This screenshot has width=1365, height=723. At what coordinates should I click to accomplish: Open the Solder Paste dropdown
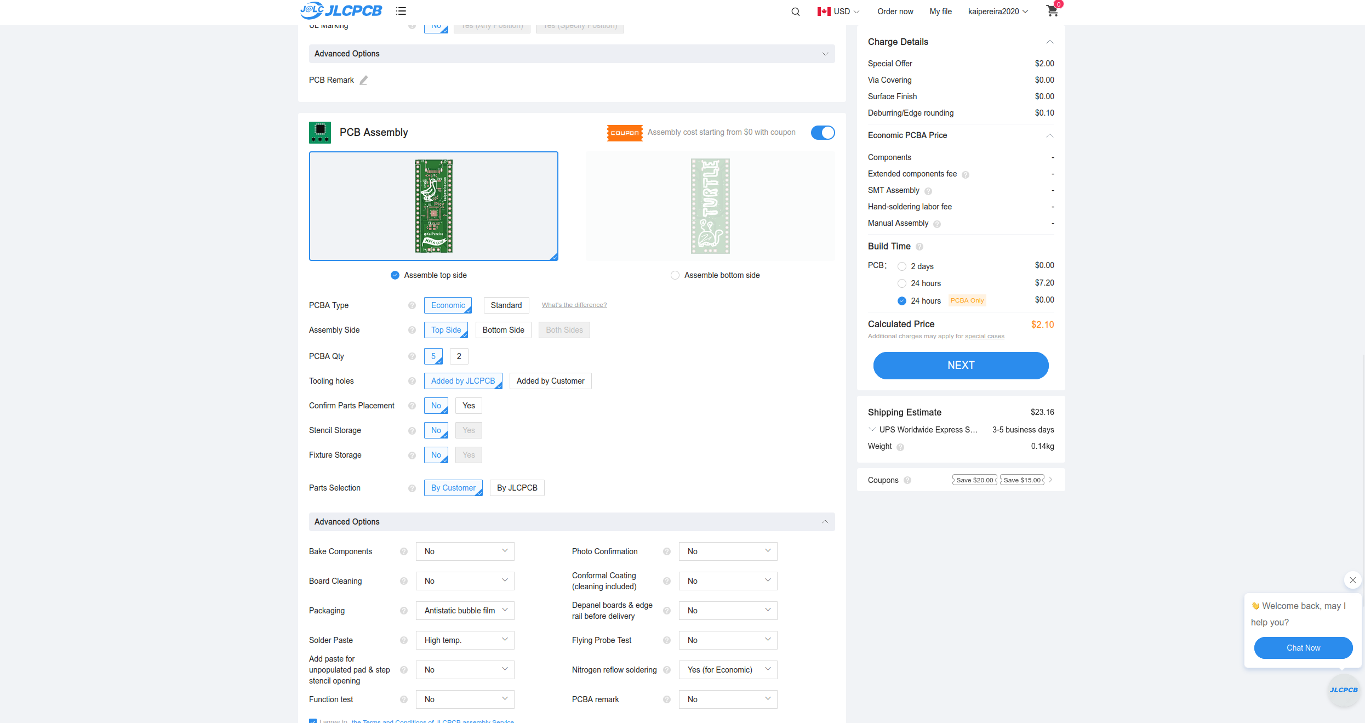[x=465, y=640]
